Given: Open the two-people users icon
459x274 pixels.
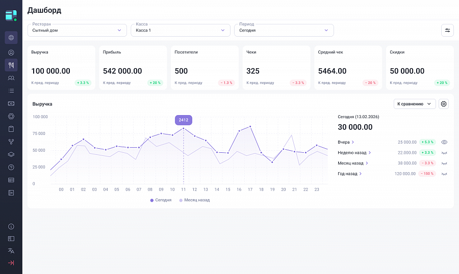Looking at the screenshot, I should click(11, 78).
